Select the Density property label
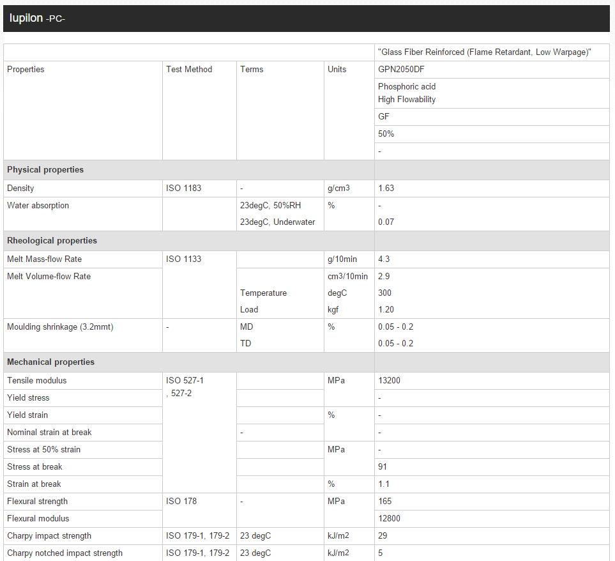Viewport: 615px width, 561px height. coord(20,188)
